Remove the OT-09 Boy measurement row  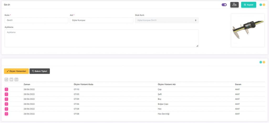point(6,99)
